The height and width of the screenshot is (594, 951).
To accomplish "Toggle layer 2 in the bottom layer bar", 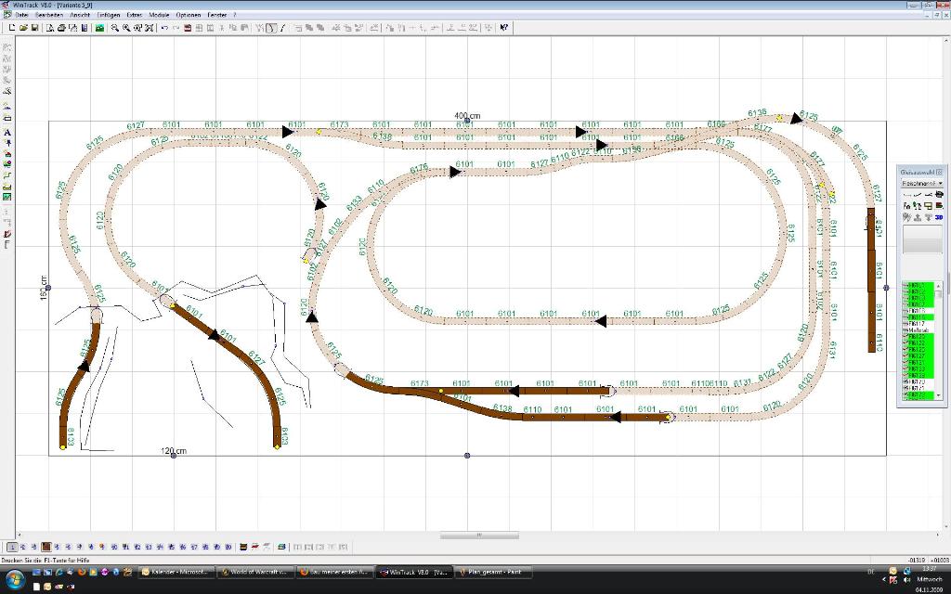I will pyautogui.click(x=23, y=547).
